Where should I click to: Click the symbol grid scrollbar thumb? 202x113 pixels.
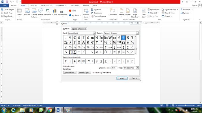[x=136, y=49]
